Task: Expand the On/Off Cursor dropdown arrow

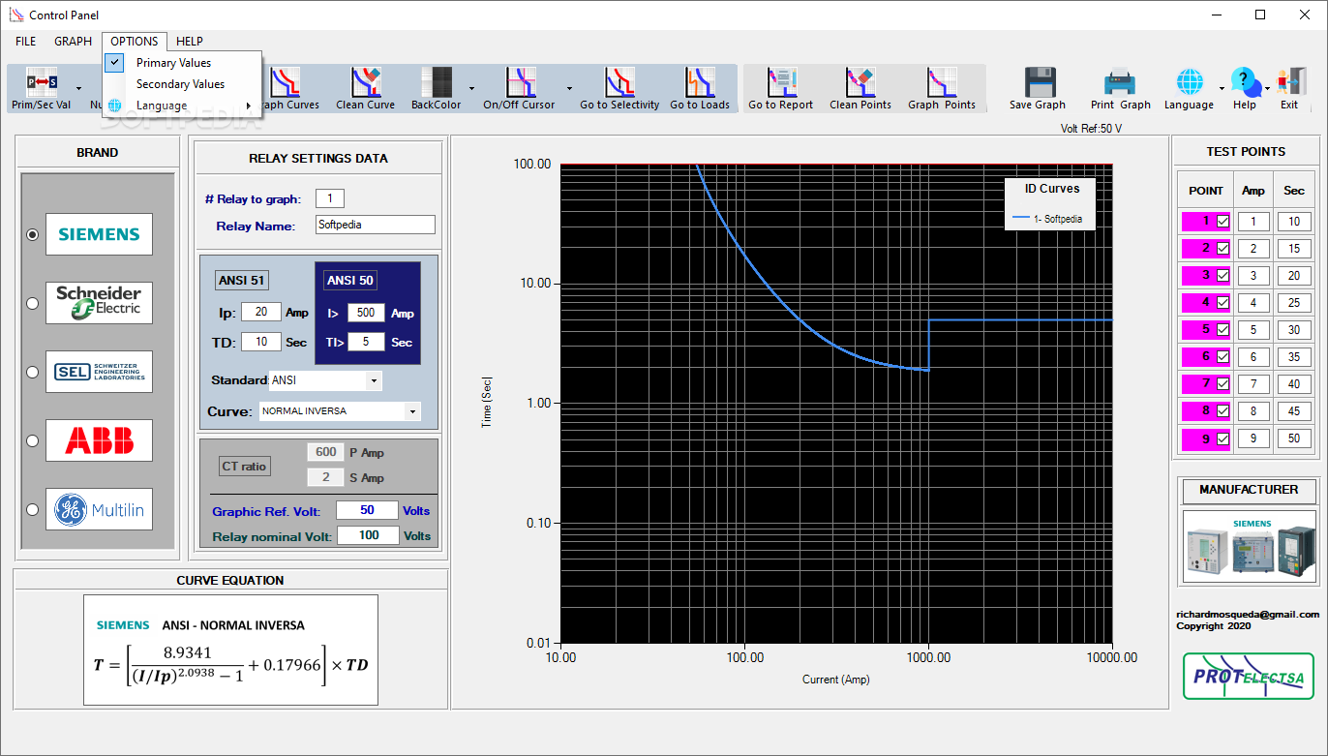Action: pos(569,87)
